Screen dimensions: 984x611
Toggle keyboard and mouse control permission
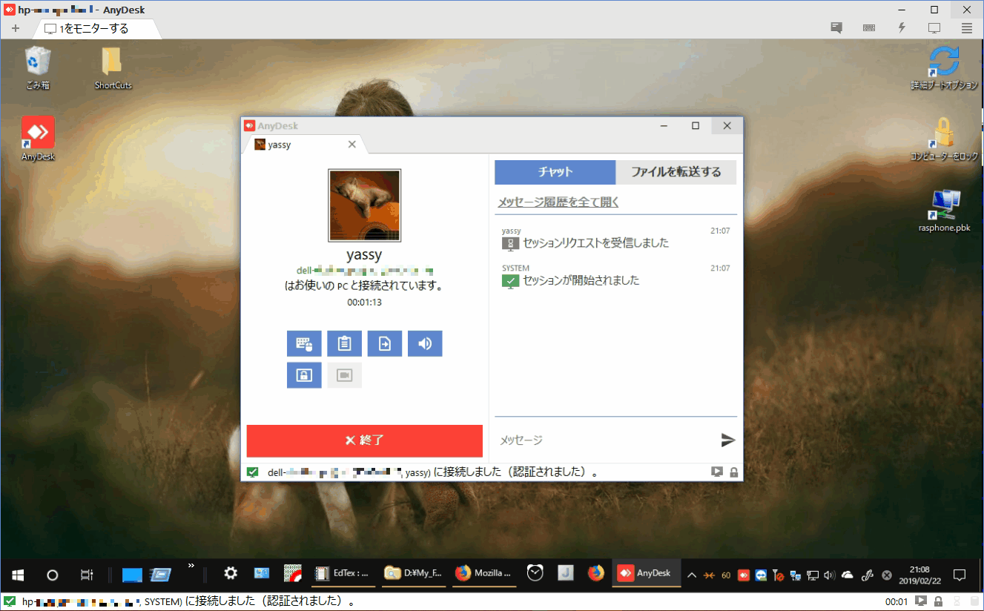304,343
